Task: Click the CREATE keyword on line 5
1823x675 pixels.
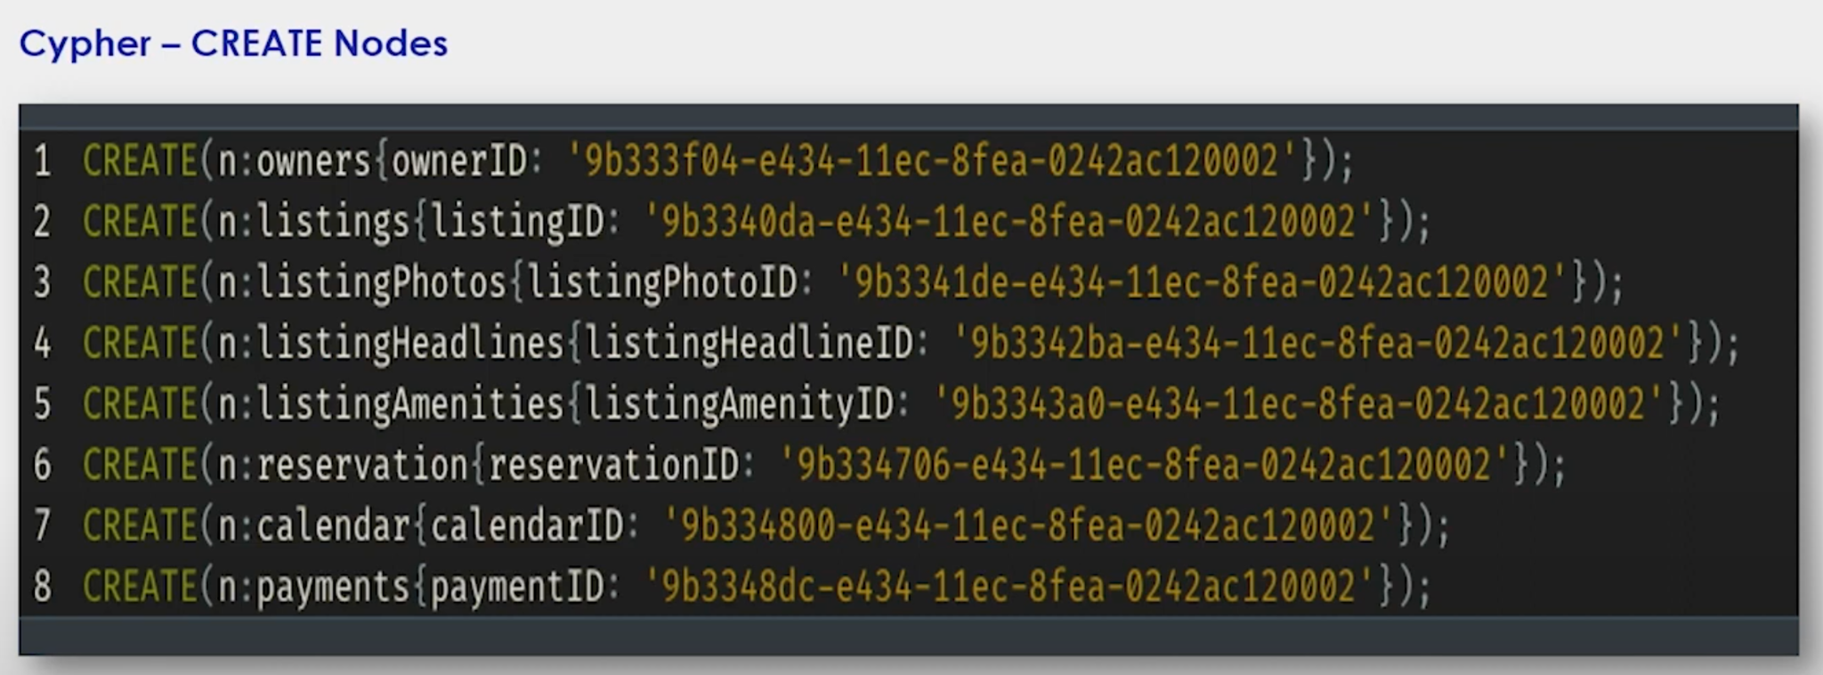Action: tap(140, 404)
